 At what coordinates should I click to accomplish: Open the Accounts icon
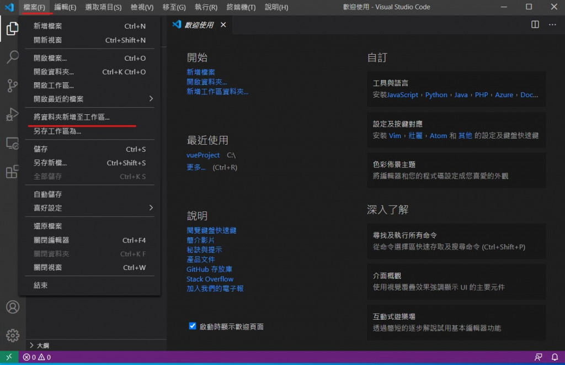[13, 307]
